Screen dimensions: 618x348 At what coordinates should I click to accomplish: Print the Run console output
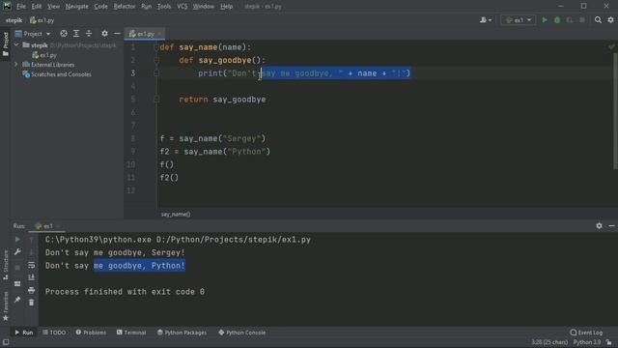click(32, 290)
